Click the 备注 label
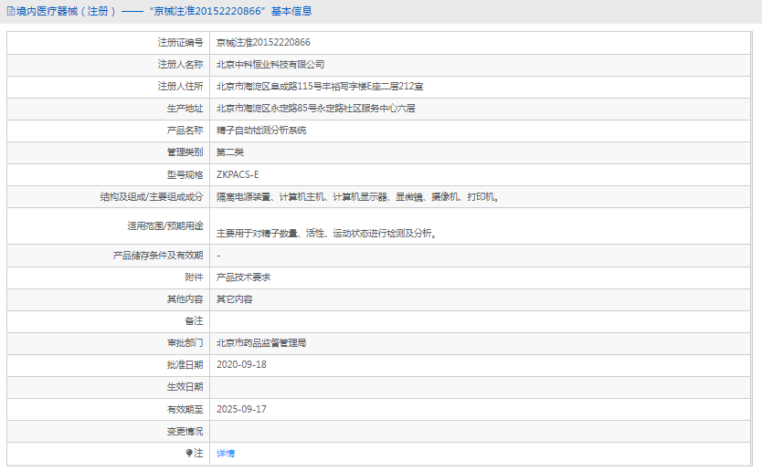This screenshot has width=762, height=471. pyautogui.click(x=194, y=321)
